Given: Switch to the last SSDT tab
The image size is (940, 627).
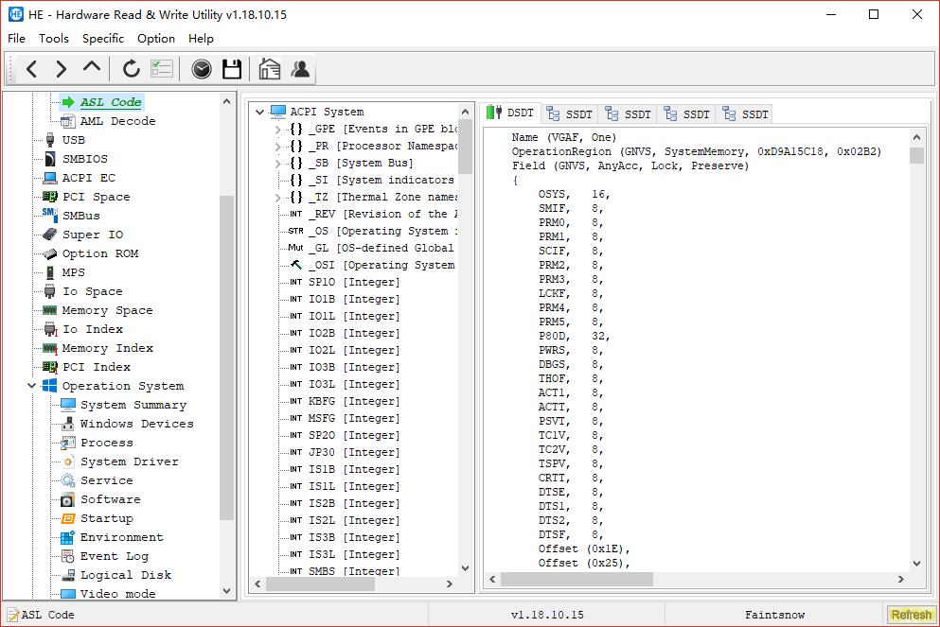Looking at the screenshot, I should (745, 113).
